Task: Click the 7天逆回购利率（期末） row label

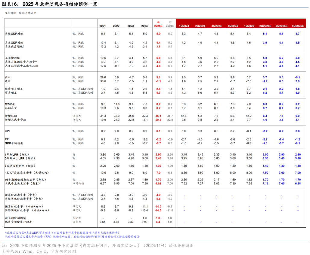Action: click(x=20, y=166)
